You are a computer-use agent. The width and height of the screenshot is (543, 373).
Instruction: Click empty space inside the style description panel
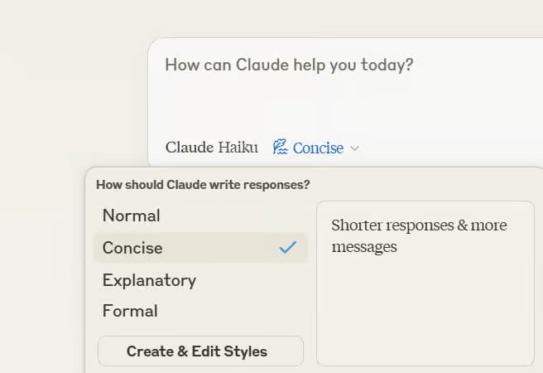coord(425,315)
